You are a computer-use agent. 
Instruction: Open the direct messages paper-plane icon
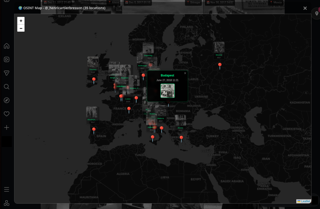point(6,73)
